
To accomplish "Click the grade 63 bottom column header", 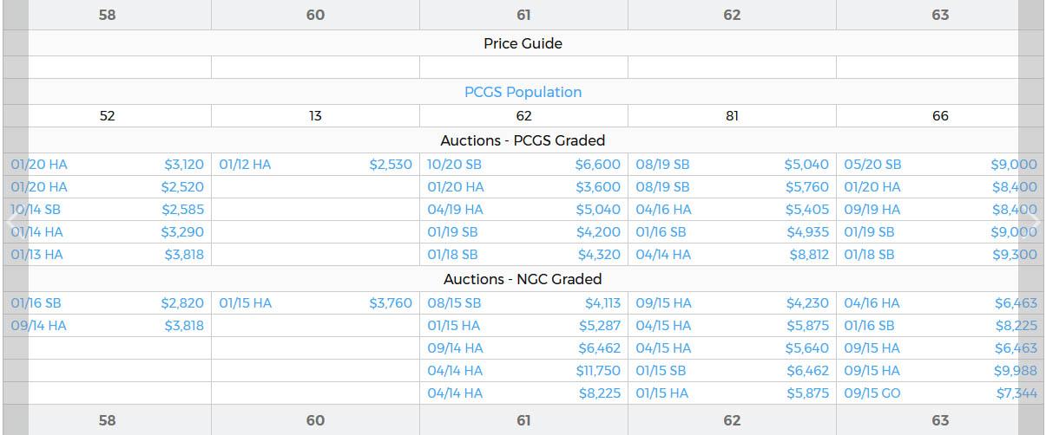I will 940,420.
